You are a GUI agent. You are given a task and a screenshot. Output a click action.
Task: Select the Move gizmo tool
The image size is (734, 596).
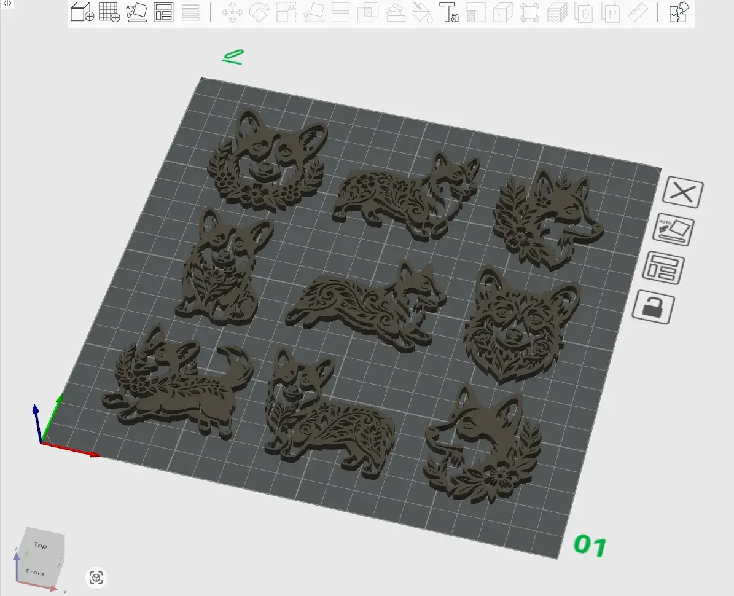coord(232,12)
